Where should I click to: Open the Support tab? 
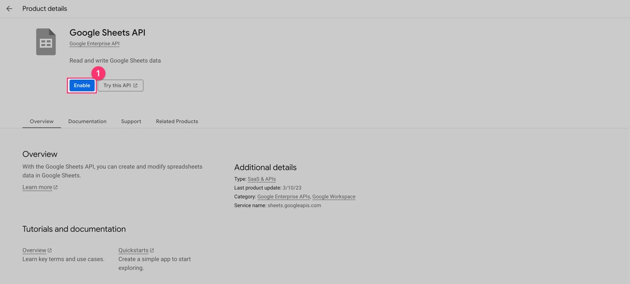coord(131,121)
